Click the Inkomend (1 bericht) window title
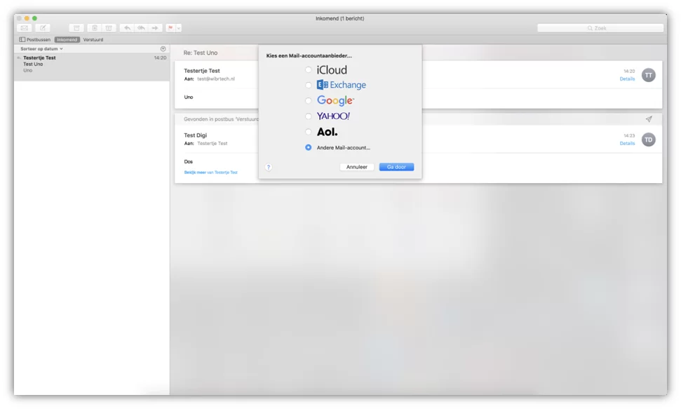Screen dimensions: 681x409 tap(339, 18)
